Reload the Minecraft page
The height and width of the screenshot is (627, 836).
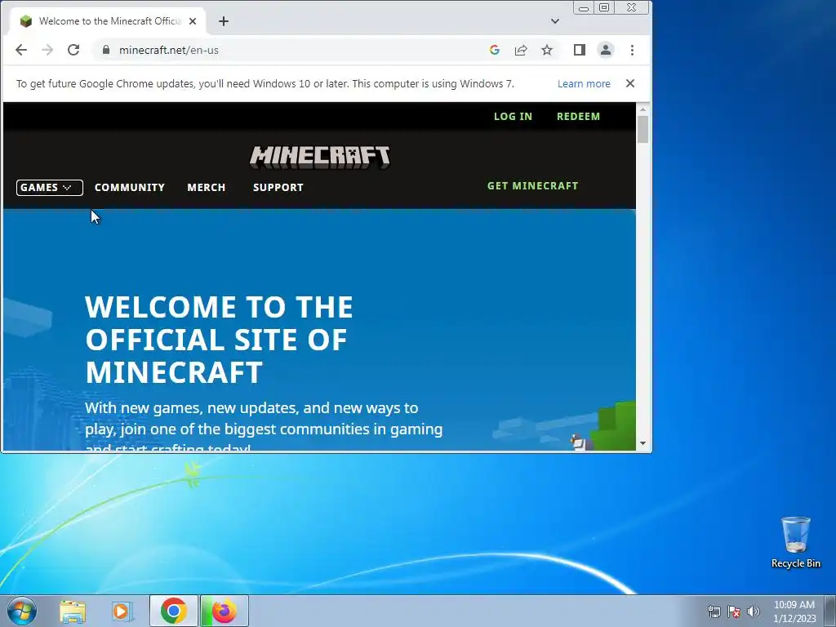tap(73, 50)
